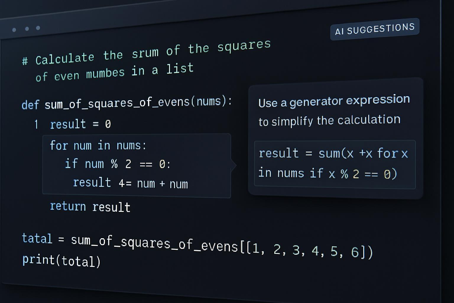
Task: Click the 'result 4= num + num' line
Action: [x=130, y=183]
